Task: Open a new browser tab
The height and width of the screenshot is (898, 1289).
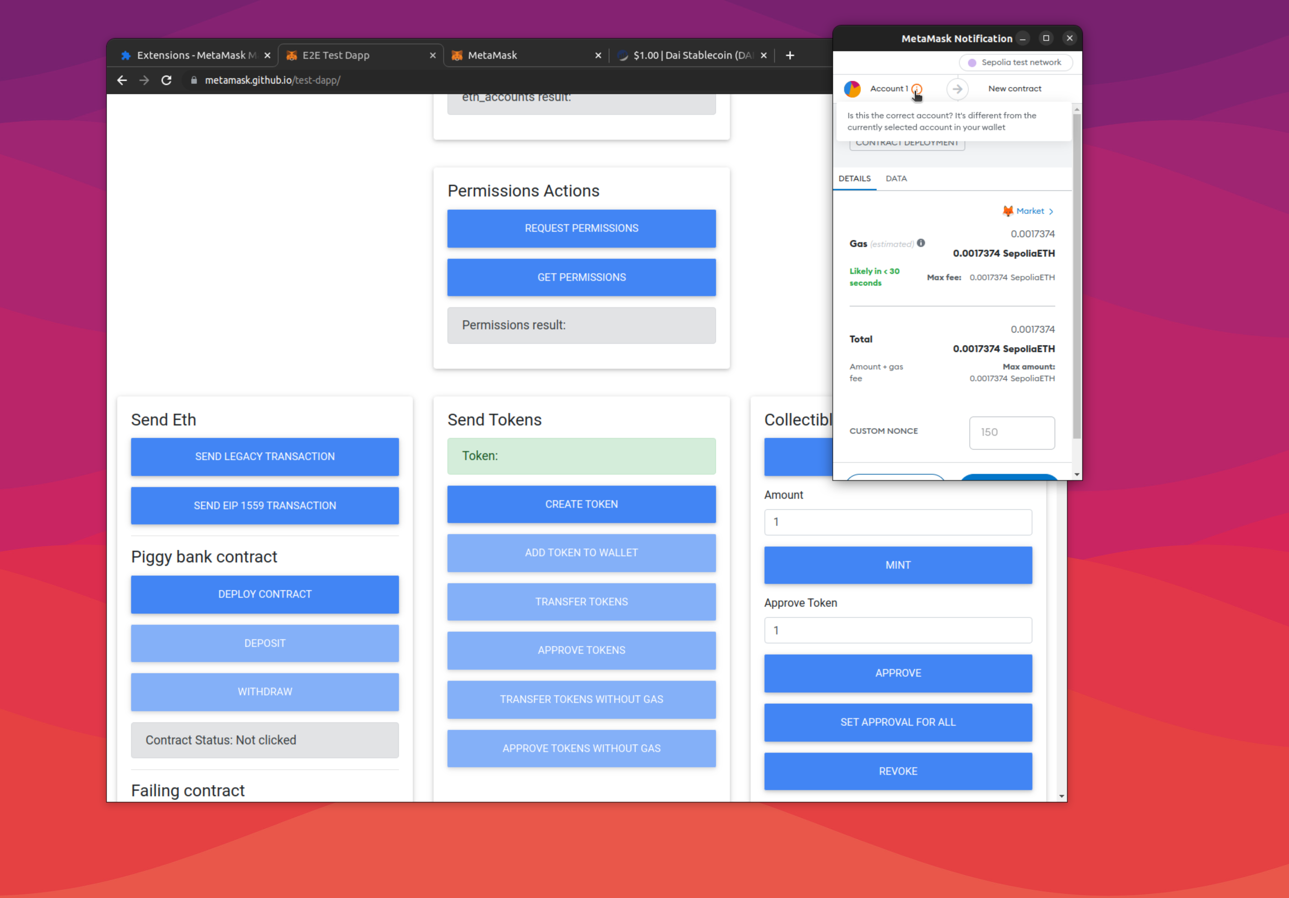Action: (789, 55)
